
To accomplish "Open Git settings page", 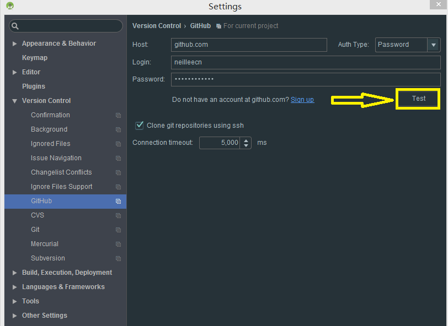I will 35,229.
